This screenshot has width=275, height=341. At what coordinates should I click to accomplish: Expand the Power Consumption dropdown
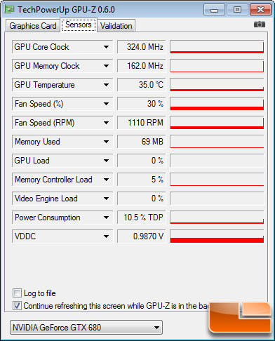click(106, 218)
